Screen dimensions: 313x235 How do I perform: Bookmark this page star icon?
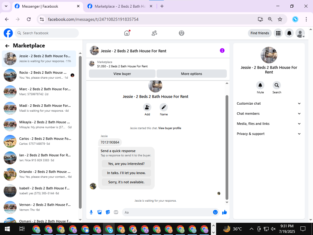point(280,19)
